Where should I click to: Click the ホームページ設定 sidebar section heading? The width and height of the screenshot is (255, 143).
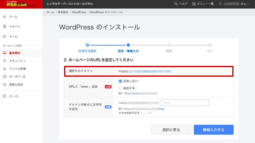(12, 46)
